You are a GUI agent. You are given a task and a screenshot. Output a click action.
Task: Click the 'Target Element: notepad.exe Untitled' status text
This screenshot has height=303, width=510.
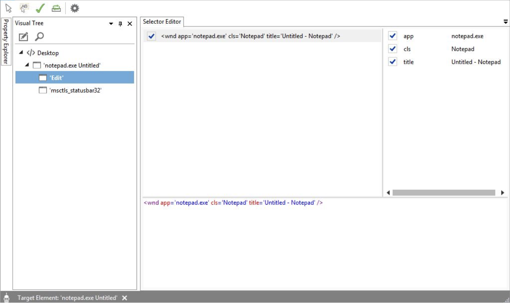pyautogui.click(x=67, y=298)
